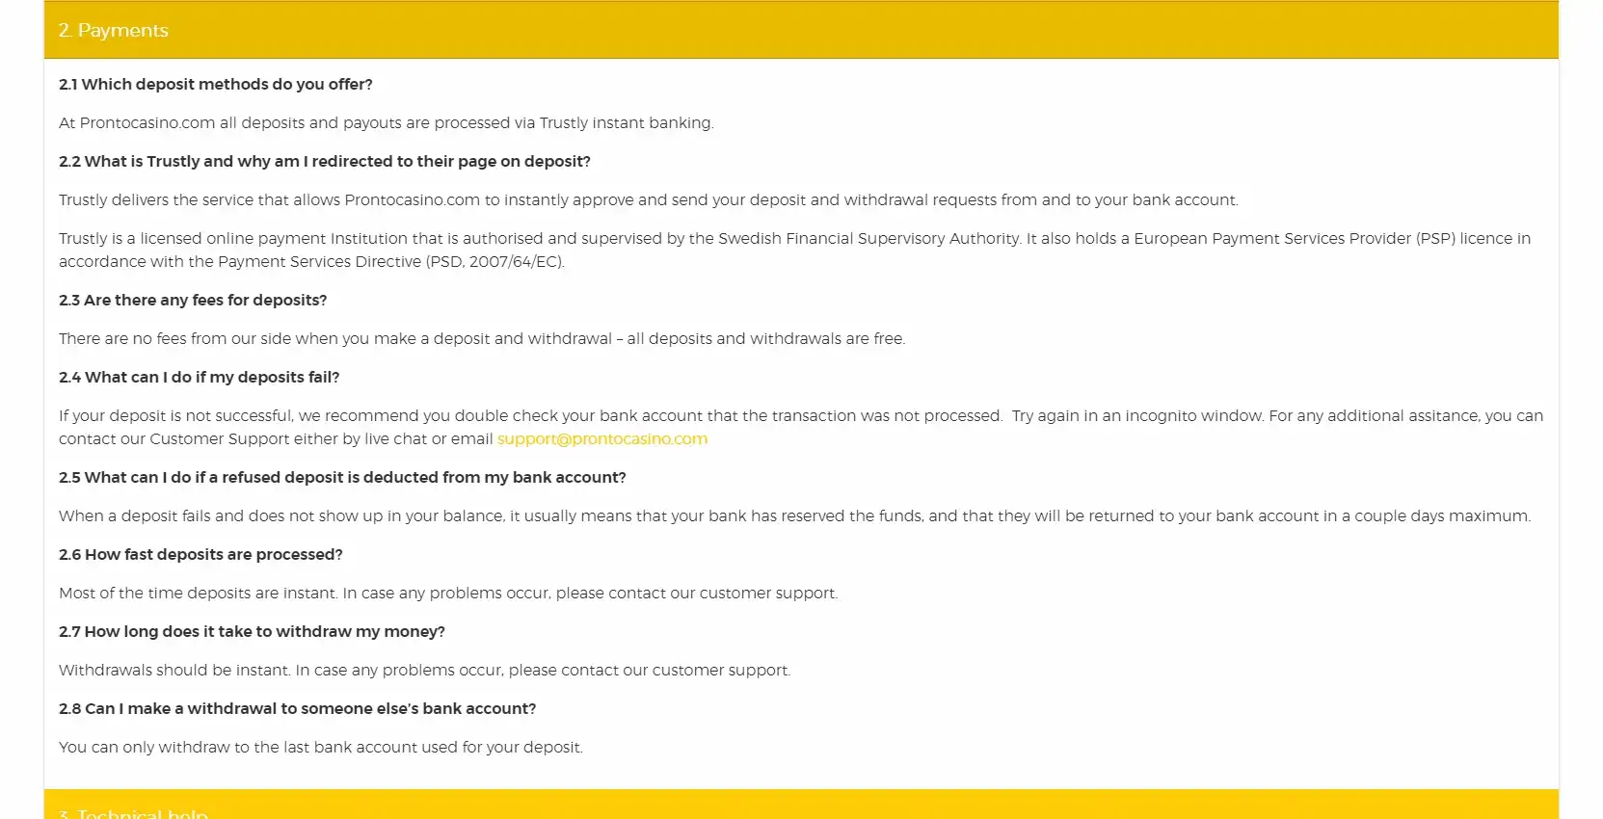Select question 2.6 on deposit speed

coord(200,555)
